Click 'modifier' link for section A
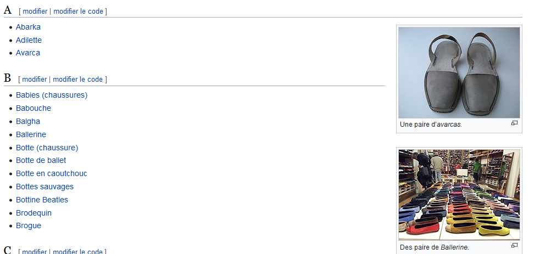The width and height of the screenshot is (540, 254). click(x=35, y=12)
